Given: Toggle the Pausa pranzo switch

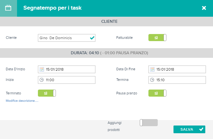Looking at the screenshot, I should [157, 93].
